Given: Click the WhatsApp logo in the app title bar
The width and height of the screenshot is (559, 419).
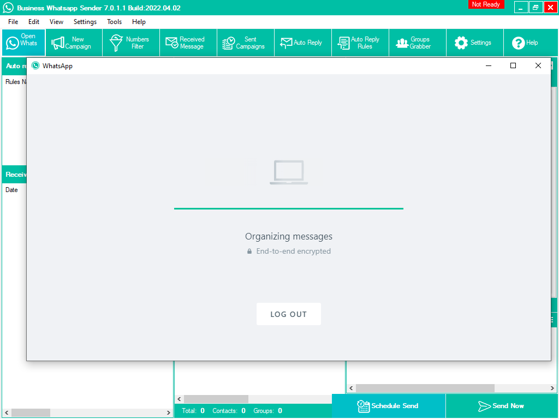Looking at the screenshot, I should click(8, 8).
